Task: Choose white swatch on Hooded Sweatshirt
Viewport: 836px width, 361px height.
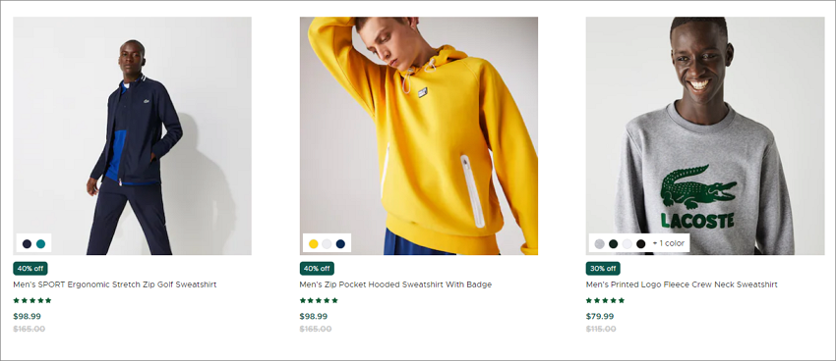Action: [327, 244]
